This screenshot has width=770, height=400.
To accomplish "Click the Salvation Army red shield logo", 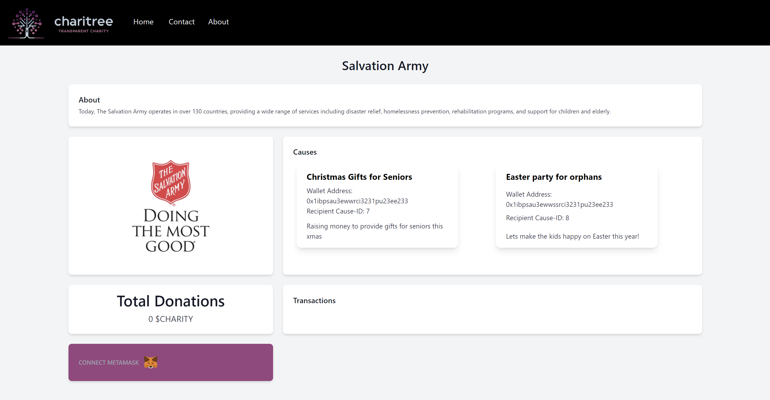I will (171, 182).
